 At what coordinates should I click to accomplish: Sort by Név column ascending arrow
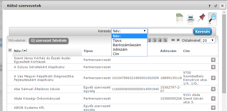pos(25,50)
